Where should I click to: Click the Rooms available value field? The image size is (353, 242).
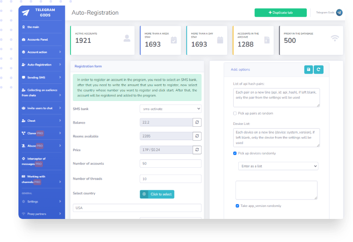coord(166,136)
